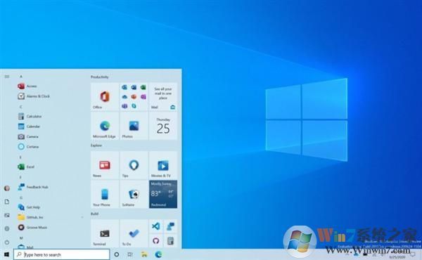This screenshot has height=260, width=422.
Task: Open the Weather tile showing 83°
Action: tap(163, 194)
